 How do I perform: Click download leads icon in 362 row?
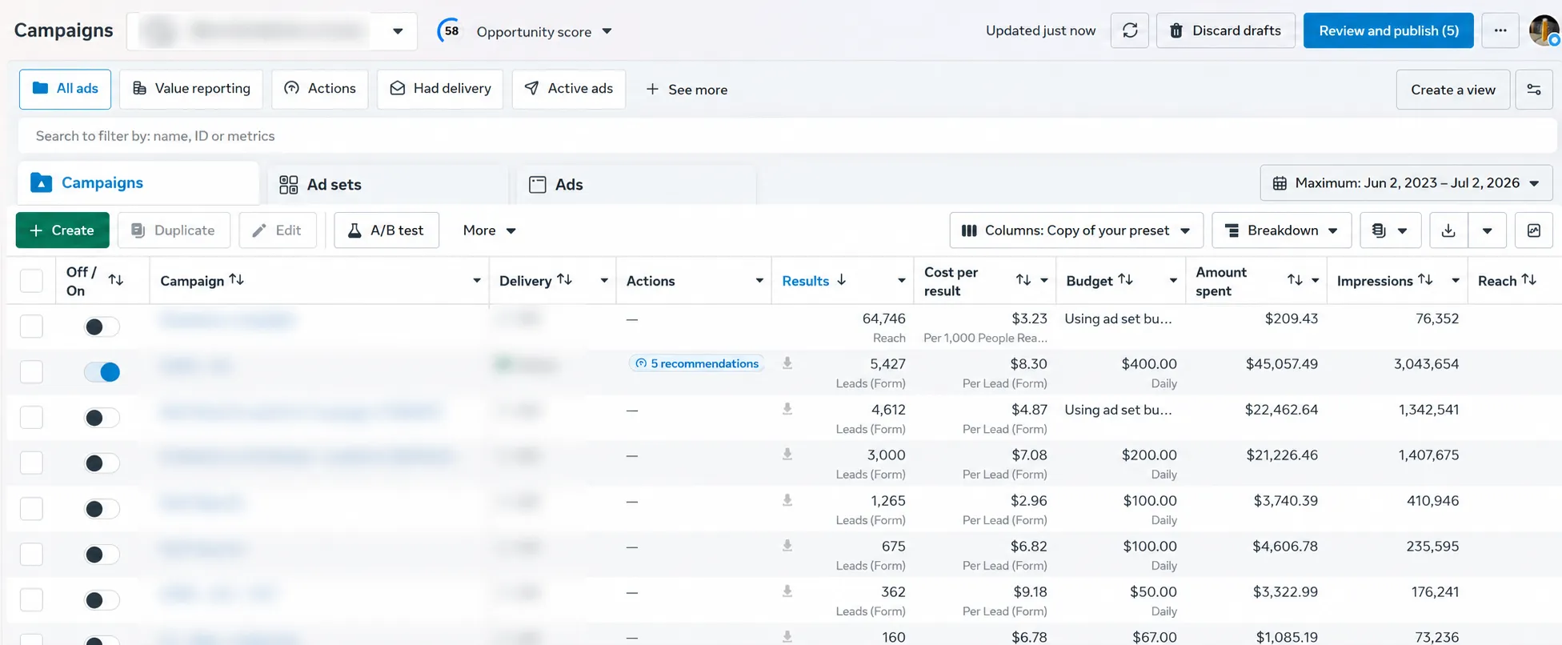click(x=787, y=591)
